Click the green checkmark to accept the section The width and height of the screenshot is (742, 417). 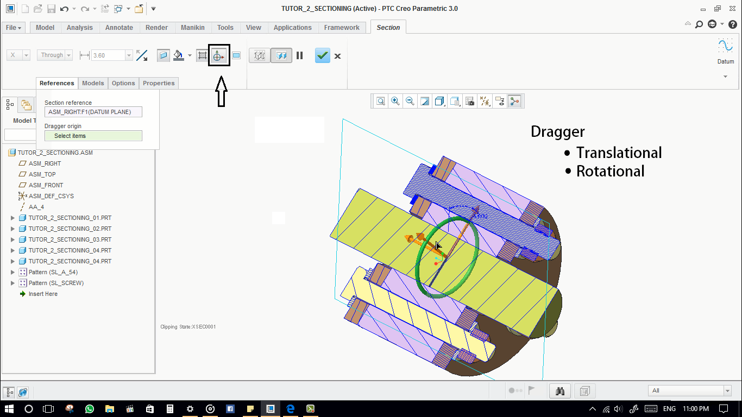tap(322, 55)
